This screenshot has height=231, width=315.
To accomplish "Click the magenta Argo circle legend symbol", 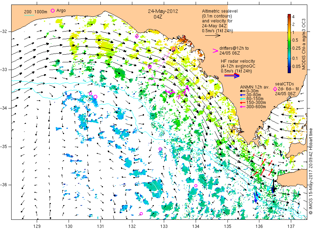I will coord(52,11).
